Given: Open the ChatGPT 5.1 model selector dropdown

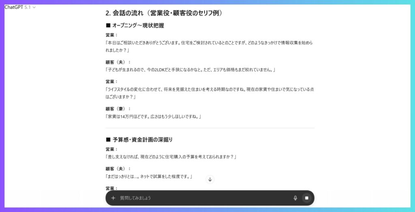Looking at the screenshot, I should [x=20, y=7].
